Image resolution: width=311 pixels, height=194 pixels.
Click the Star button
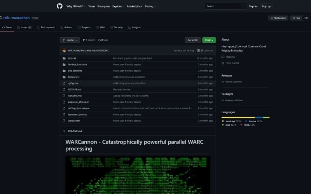pyautogui.click(x=296, y=18)
